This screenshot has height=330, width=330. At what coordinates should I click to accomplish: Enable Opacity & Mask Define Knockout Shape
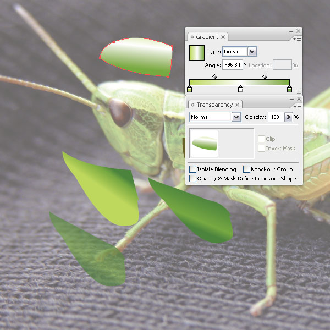click(x=193, y=178)
